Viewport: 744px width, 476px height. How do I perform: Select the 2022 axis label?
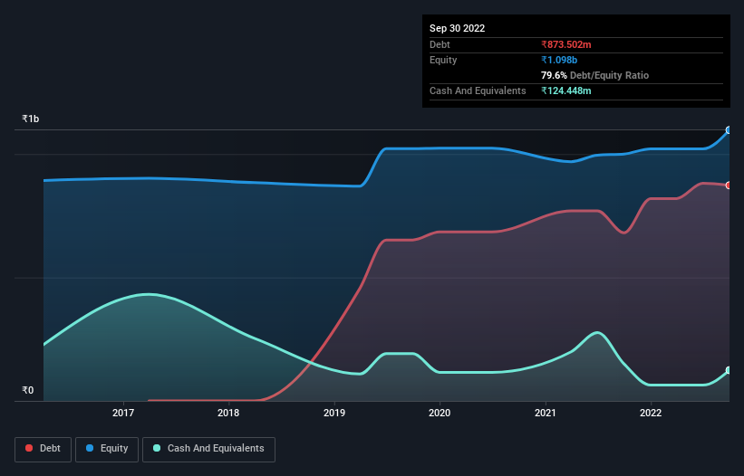click(651, 413)
